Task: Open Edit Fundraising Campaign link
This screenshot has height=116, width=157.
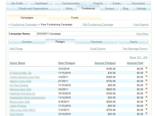Action: [x=98, y=24]
